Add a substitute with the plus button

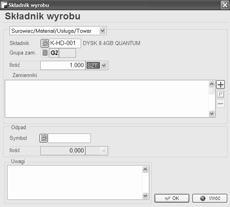pyautogui.click(x=221, y=85)
